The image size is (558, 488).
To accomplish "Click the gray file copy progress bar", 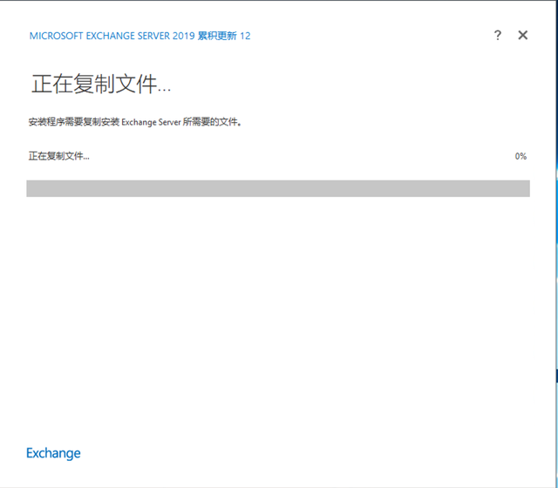I will 278,188.
